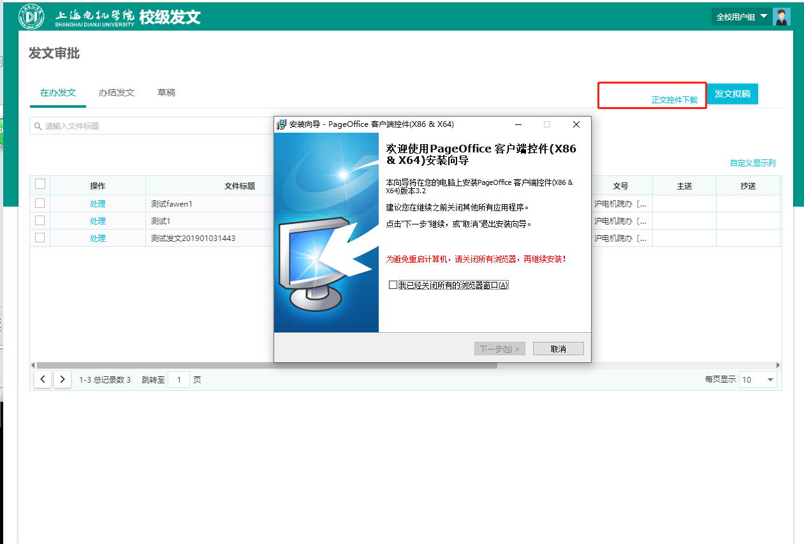The image size is (804, 544).
Task: Go to the next page arrow
Action: (x=62, y=379)
